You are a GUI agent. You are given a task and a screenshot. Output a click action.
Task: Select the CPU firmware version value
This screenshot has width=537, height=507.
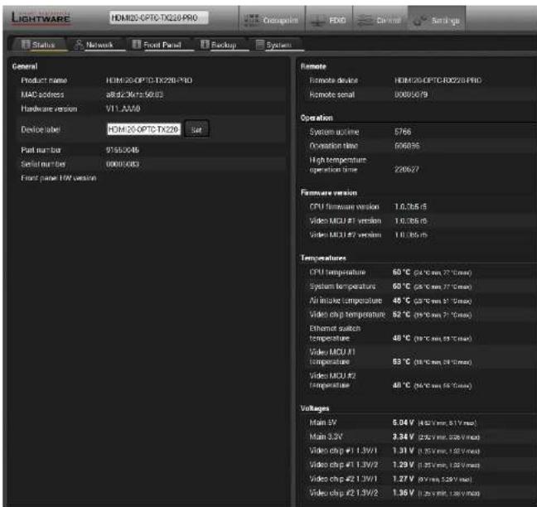click(x=410, y=207)
